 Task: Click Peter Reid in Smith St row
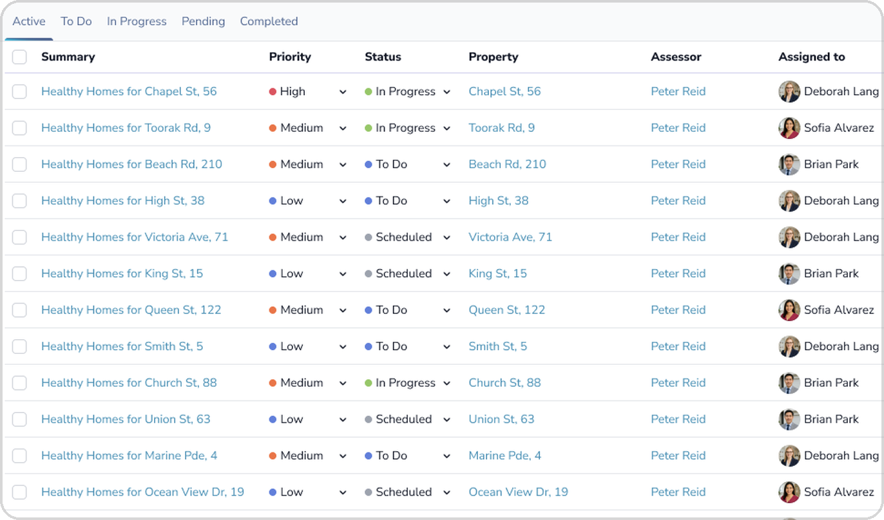click(678, 346)
